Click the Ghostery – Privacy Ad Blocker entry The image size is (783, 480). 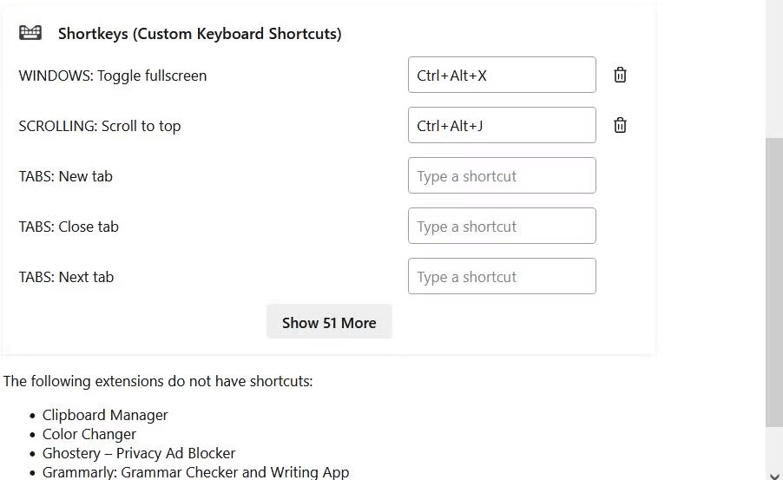[x=139, y=453]
